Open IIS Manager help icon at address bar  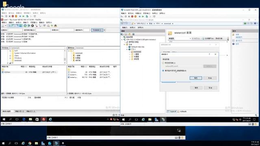[255, 24]
